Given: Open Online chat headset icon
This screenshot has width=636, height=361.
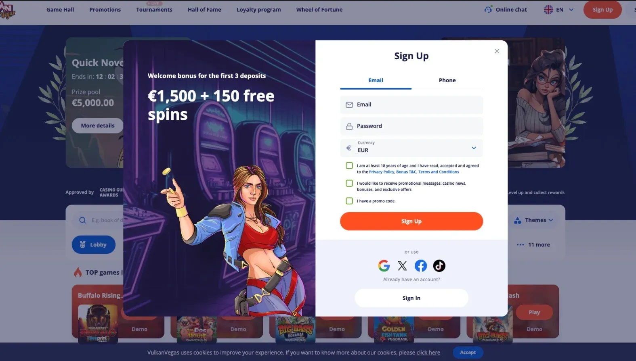Looking at the screenshot, I should coord(488,10).
